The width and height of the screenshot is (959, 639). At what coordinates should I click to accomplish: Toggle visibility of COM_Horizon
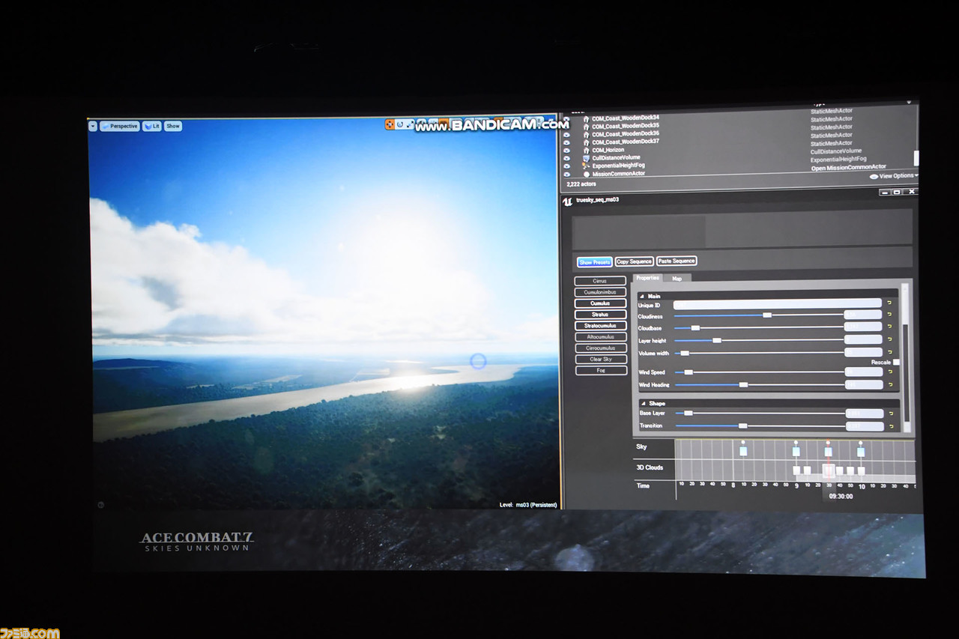pyautogui.click(x=566, y=151)
